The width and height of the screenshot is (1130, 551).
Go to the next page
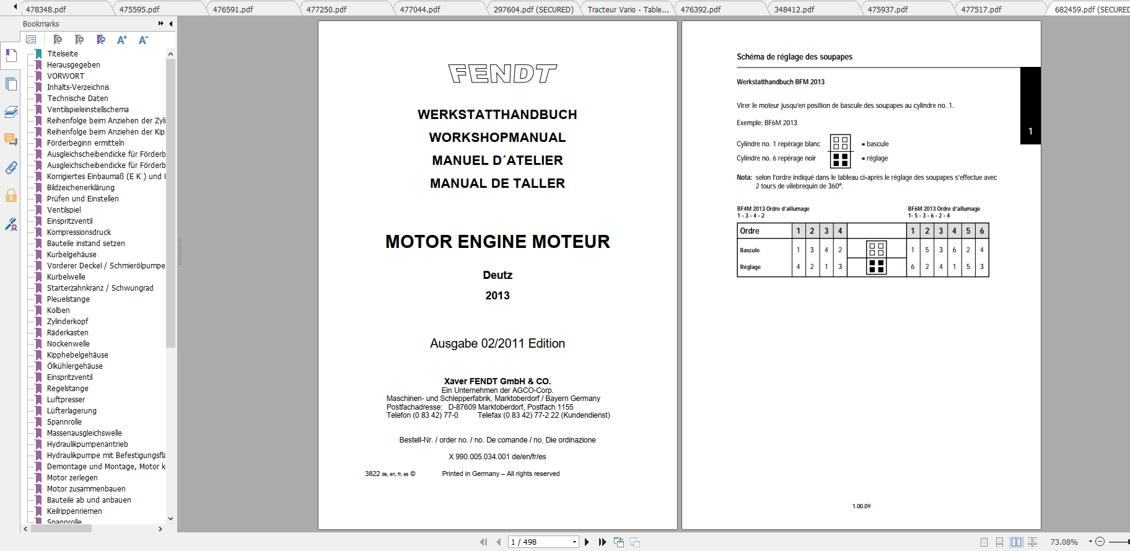(x=587, y=542)
